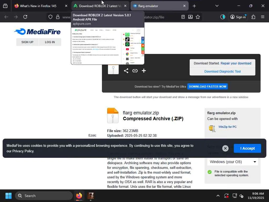Expand the Windows (your OS) dropdown

(x=233, y=162)
